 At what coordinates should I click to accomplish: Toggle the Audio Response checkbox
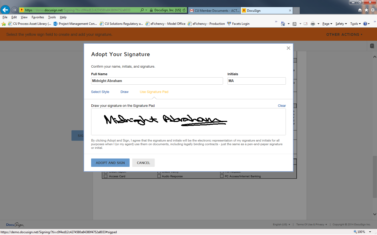click(x=159, y=176)
